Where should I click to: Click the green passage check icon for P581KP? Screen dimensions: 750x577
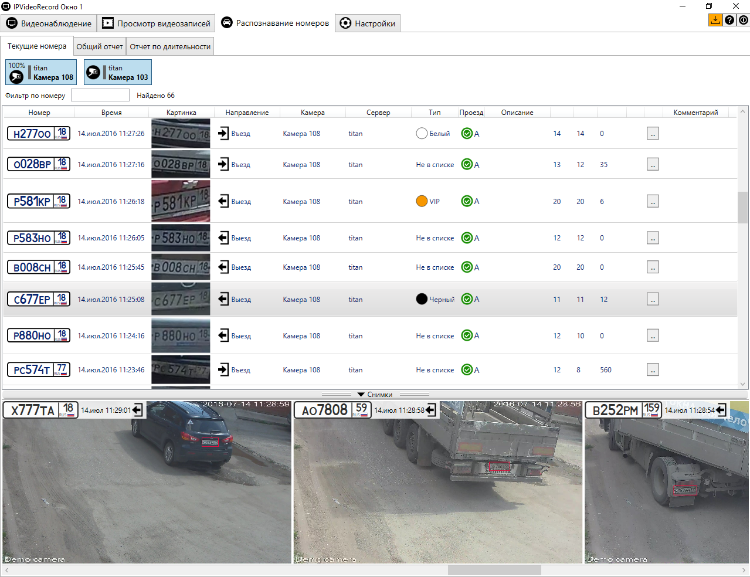pyautogui.click(x=467, y=201)
